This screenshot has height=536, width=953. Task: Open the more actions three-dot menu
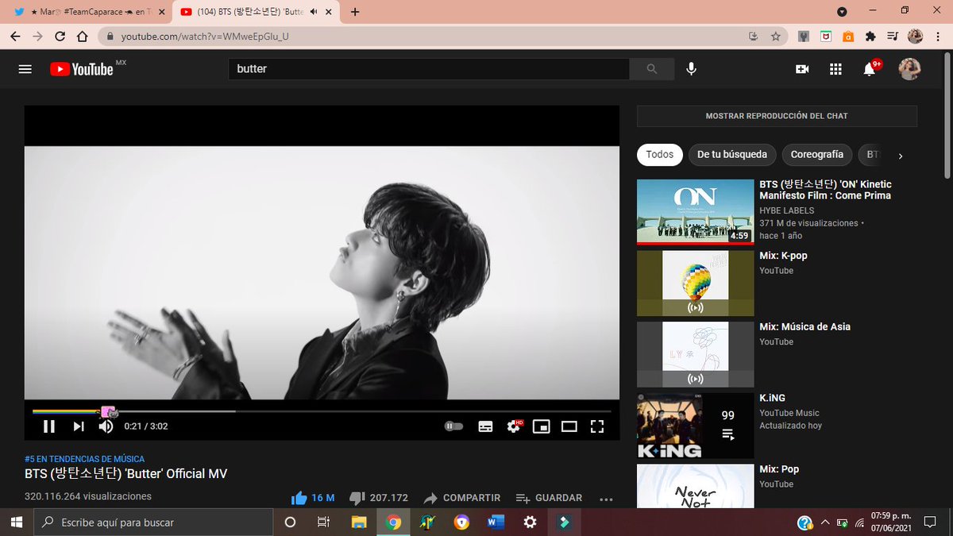coord(606,499)
